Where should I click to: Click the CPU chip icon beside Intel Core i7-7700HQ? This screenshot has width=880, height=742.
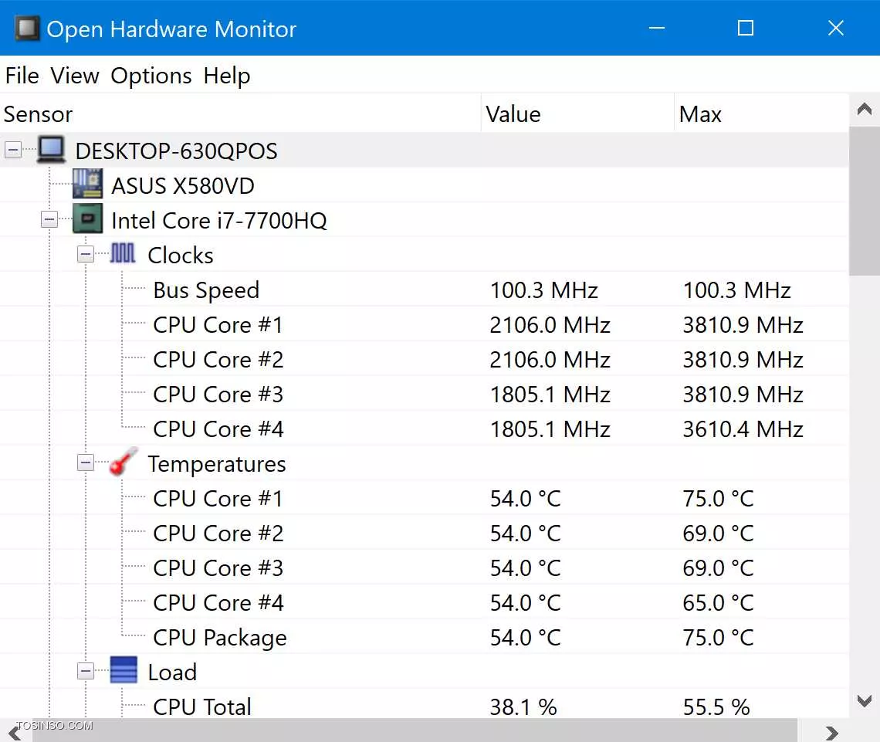tap(87, 219)
